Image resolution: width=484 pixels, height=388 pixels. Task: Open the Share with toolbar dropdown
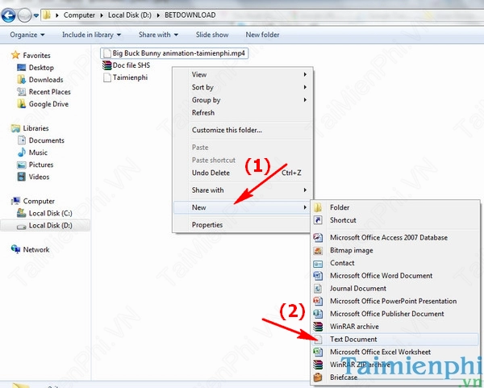coord(158,35)
